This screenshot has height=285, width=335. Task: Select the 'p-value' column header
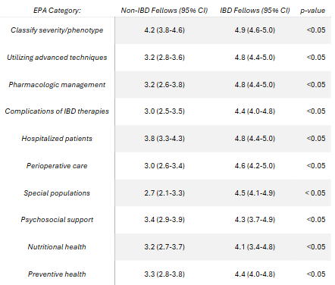312,11
